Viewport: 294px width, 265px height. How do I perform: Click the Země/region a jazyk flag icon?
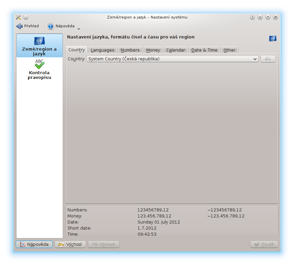click(x=39, y=41)
